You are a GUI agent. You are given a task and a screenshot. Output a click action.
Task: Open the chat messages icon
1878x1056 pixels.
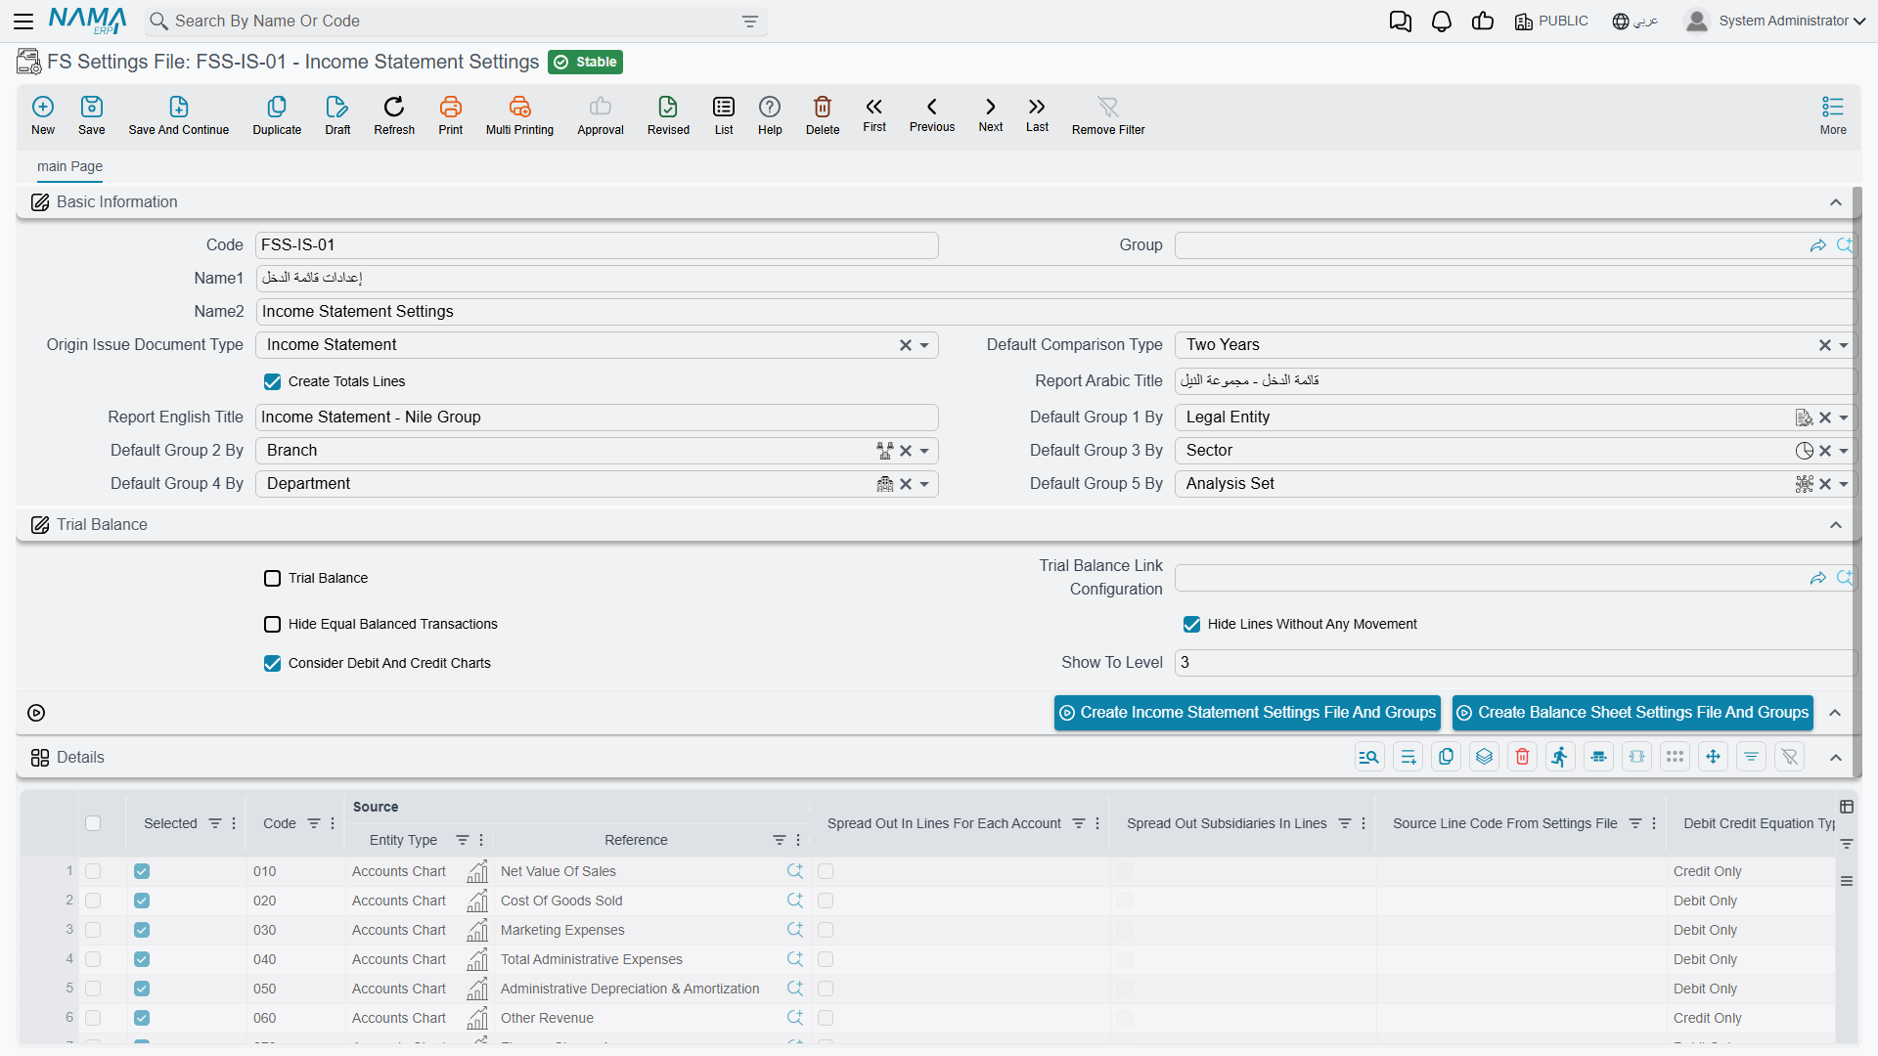pos(1401,22)
